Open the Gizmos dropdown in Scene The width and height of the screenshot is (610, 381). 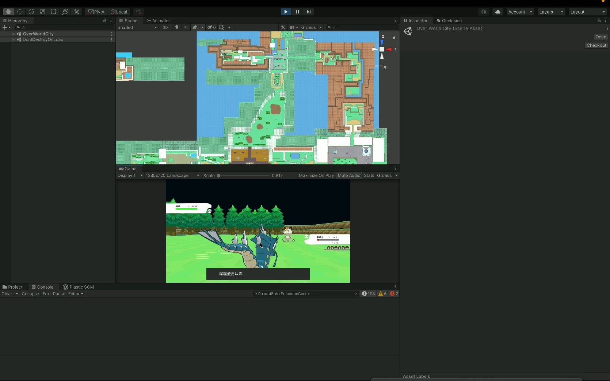click(311, 27)
